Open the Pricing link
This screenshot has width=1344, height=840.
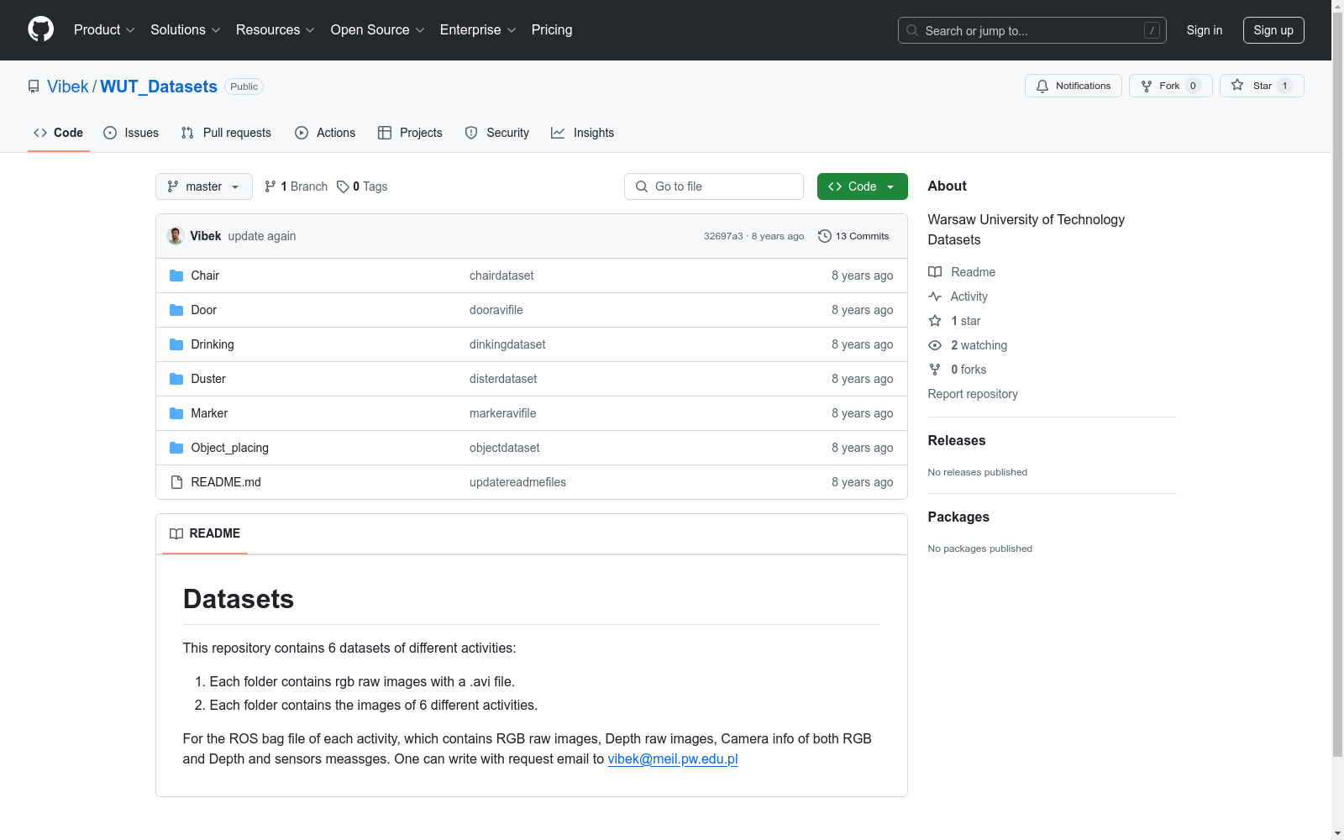click(552, 29)
